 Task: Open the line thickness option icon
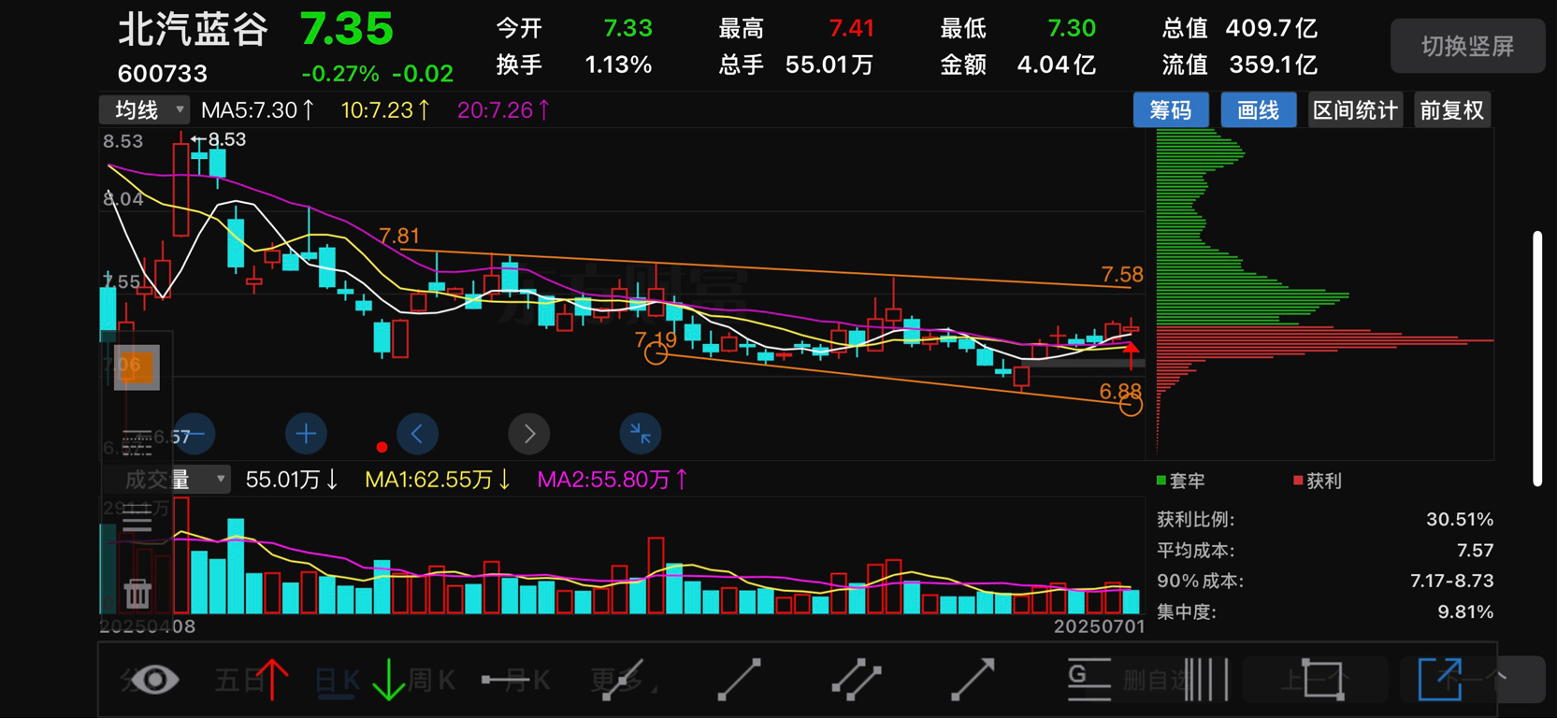click(x=137, y=519)
